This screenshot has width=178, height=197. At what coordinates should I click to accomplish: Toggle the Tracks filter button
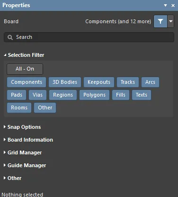pyautogui.click(x=128, y=82)
